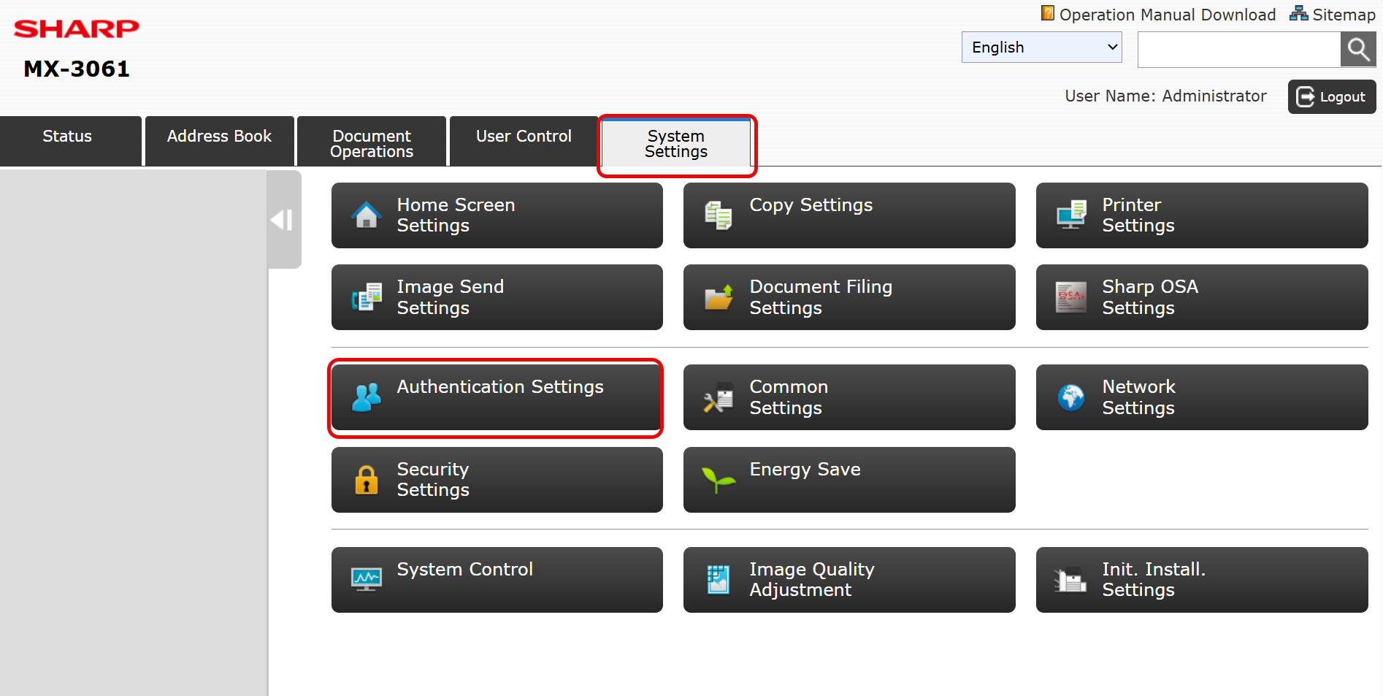Click the magnifying glass search icon

point(1357,50)
